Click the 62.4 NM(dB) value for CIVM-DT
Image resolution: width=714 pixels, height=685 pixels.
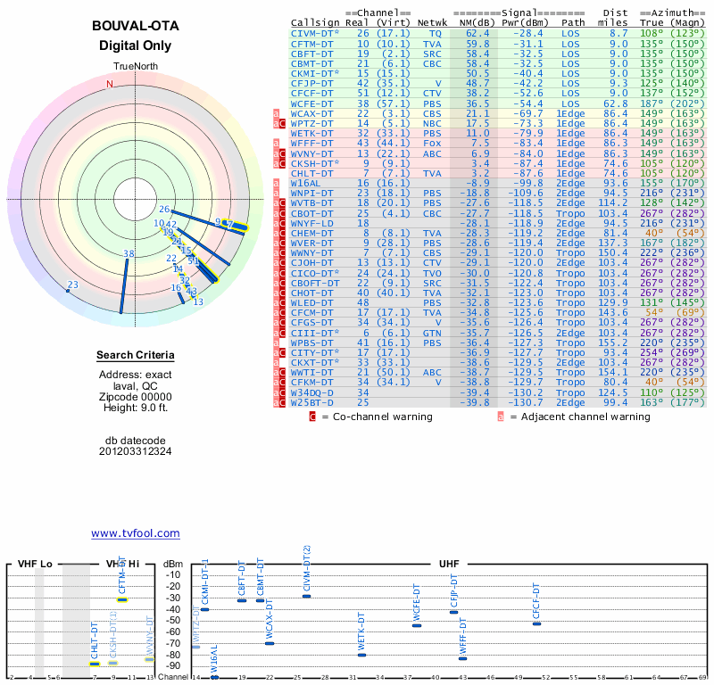(477, 34)
